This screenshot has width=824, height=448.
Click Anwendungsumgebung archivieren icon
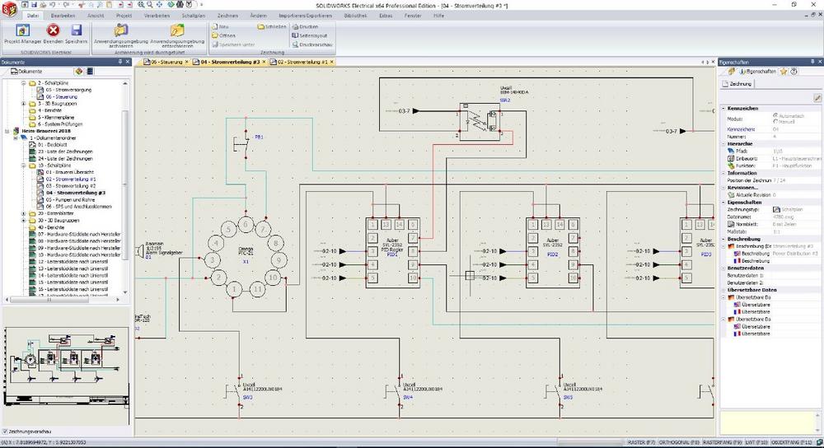click(121, 30)
